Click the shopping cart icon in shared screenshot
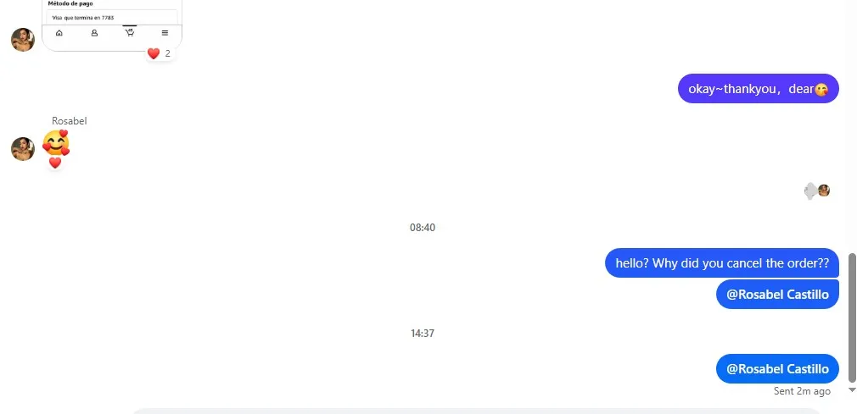 coord(130,33)
